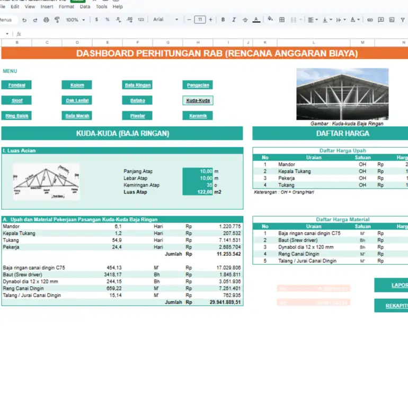
Task: Expand the 100% zoom dropdown
Action: coord(75,20)
